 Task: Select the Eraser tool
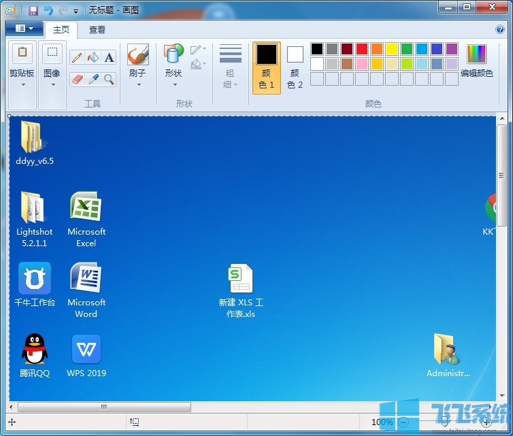pos(77,80)
